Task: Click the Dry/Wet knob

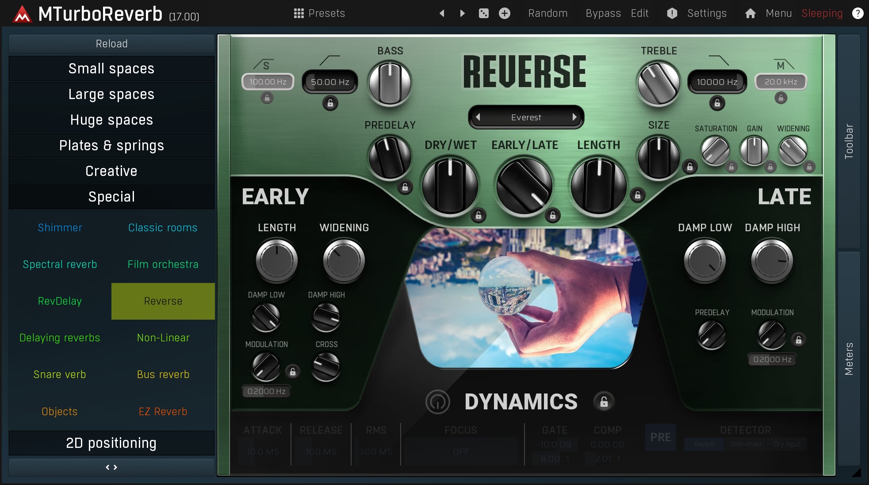Action: [450, 186]
